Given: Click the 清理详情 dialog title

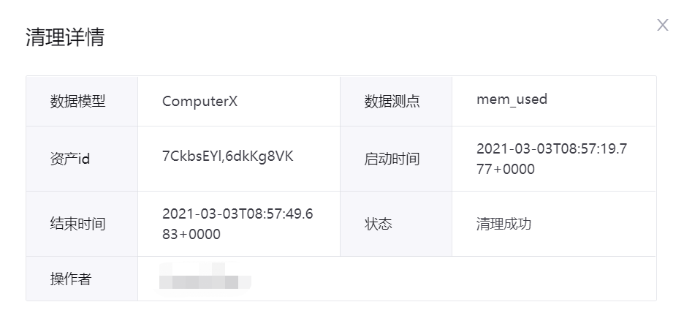Looking at the screenshot, I should 65,37.
